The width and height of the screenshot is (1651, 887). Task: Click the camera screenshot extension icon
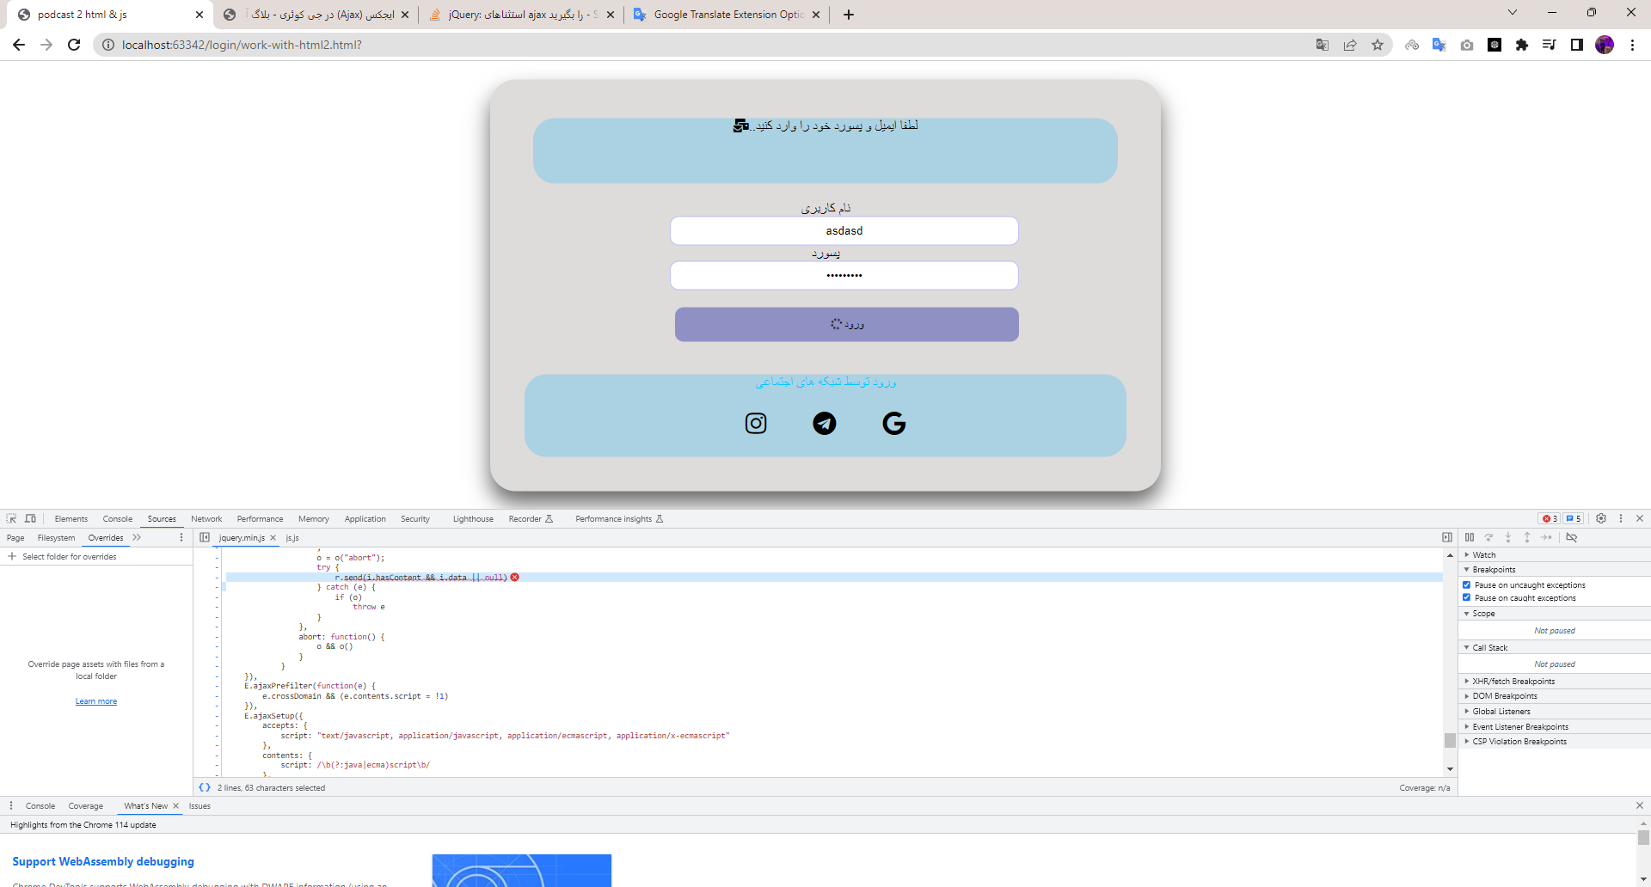(x=1467, y=45)
